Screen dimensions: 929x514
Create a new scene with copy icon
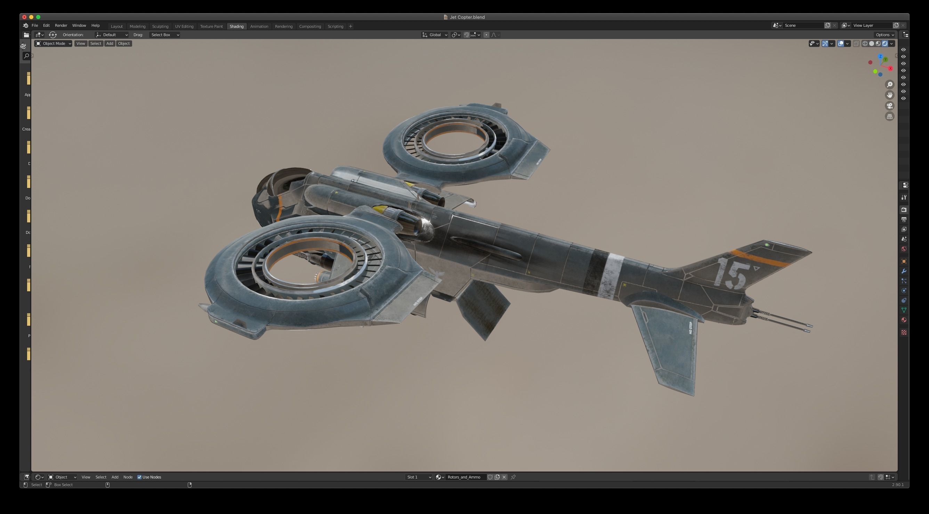click(828, 26)
